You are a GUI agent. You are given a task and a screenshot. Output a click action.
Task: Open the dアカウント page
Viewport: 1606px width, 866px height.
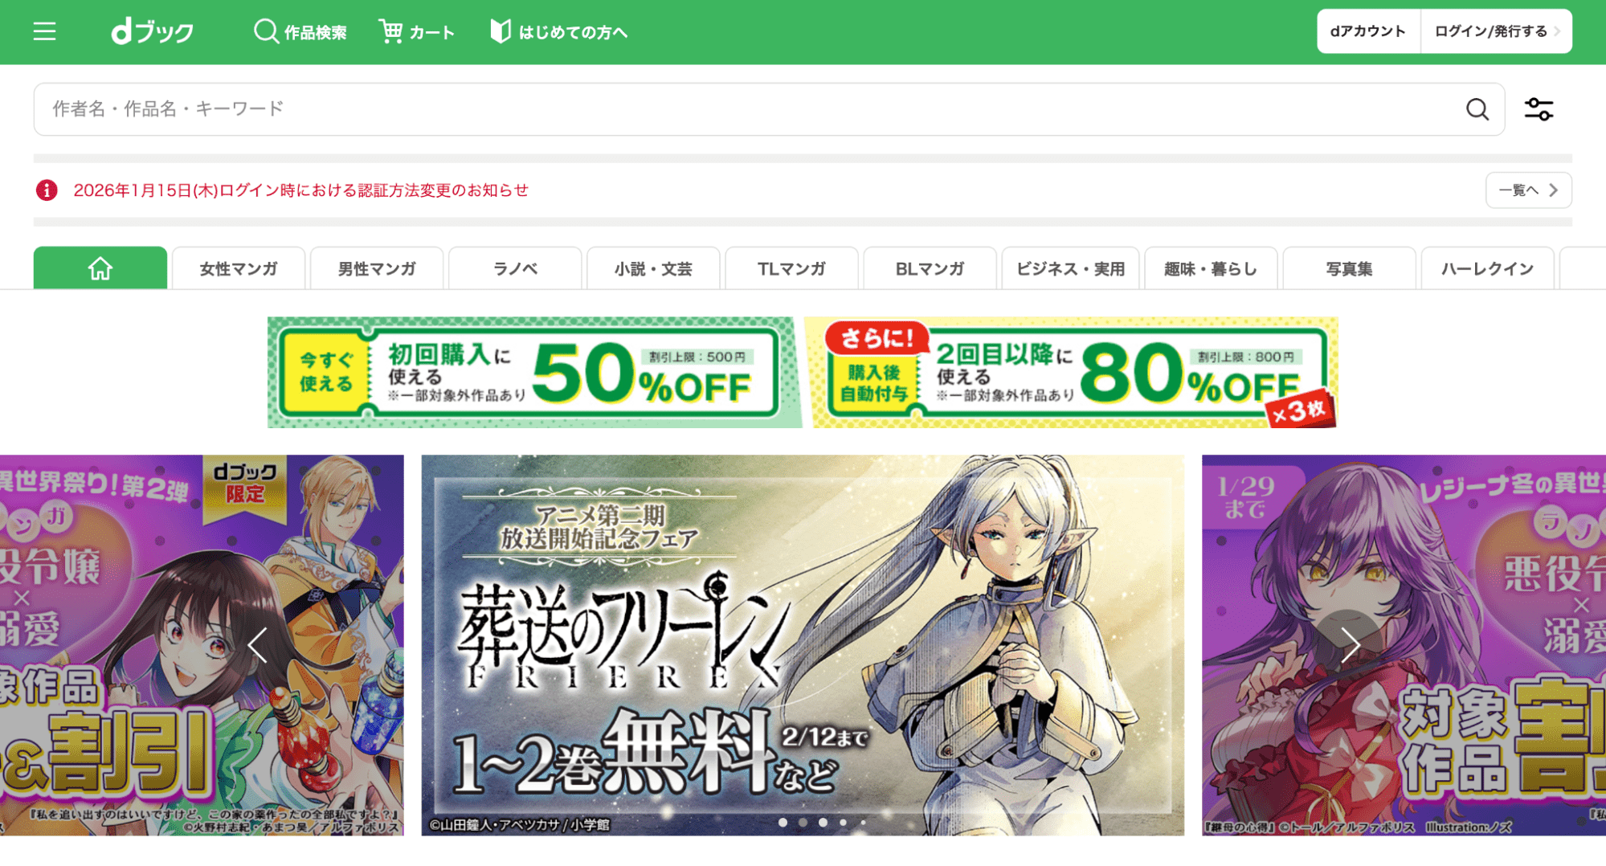(1367, 31)
